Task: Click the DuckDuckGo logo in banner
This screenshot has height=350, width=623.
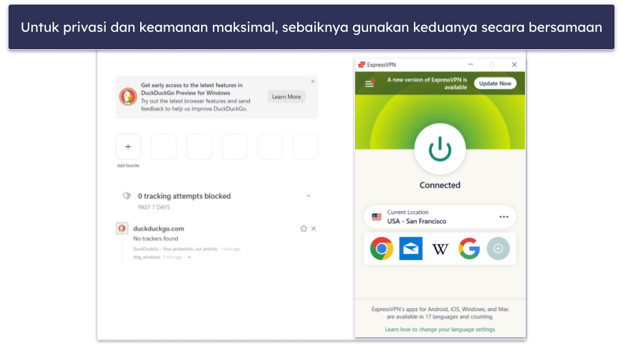Action: [x=128, y=97]
